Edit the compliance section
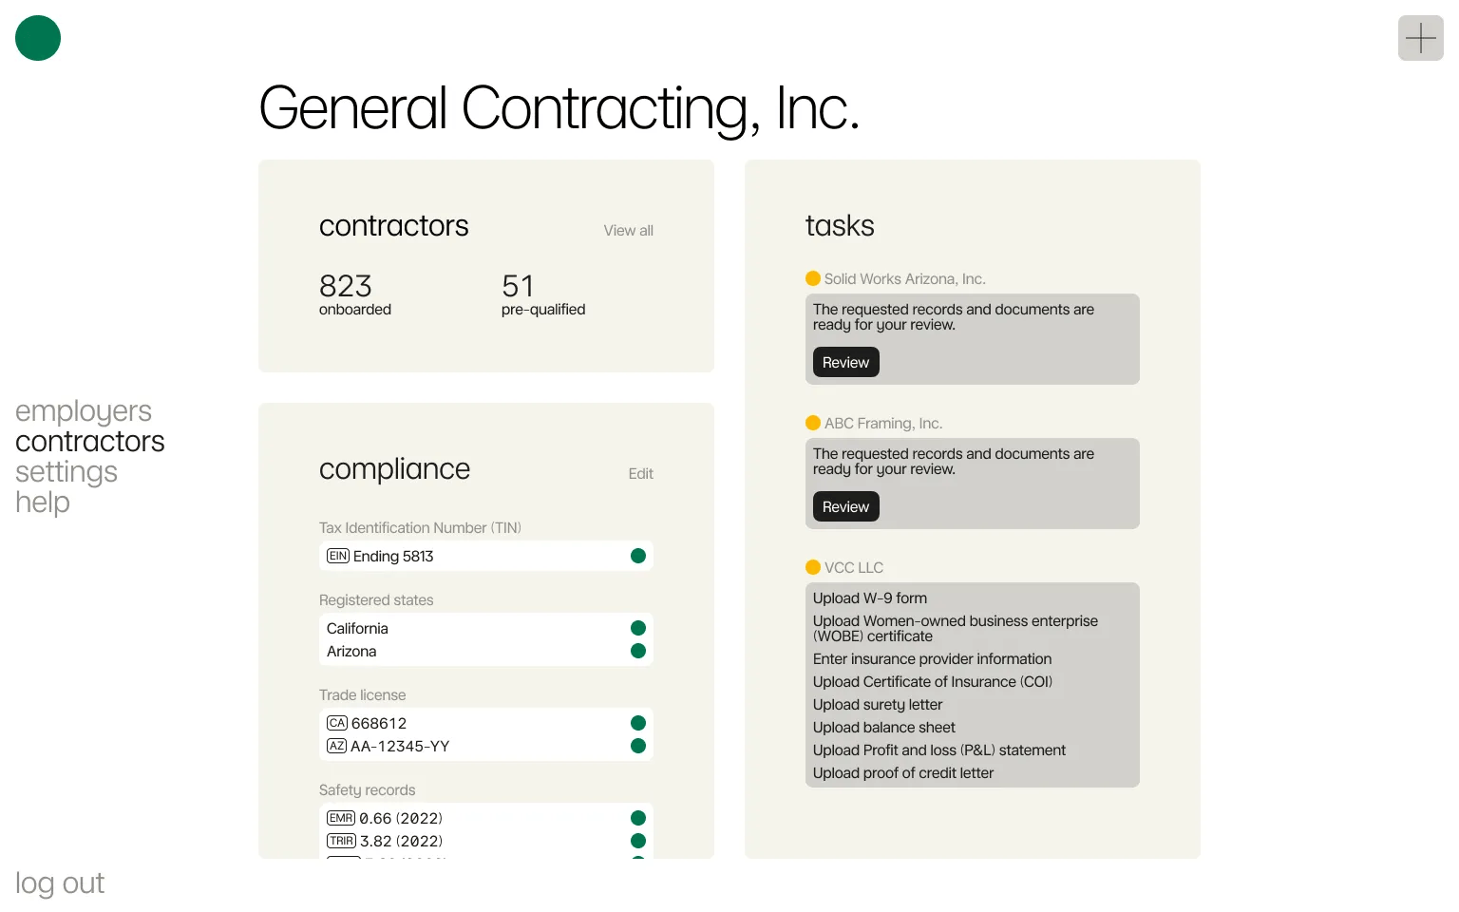This screenshot has width=1459, height=912. (x=640, y=474)
